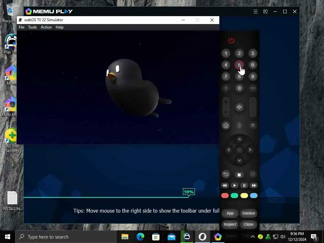The width and height of the screenshot is (324, 243).
Task: Open the Windows Start menu
Action: (x=8, y=237)
